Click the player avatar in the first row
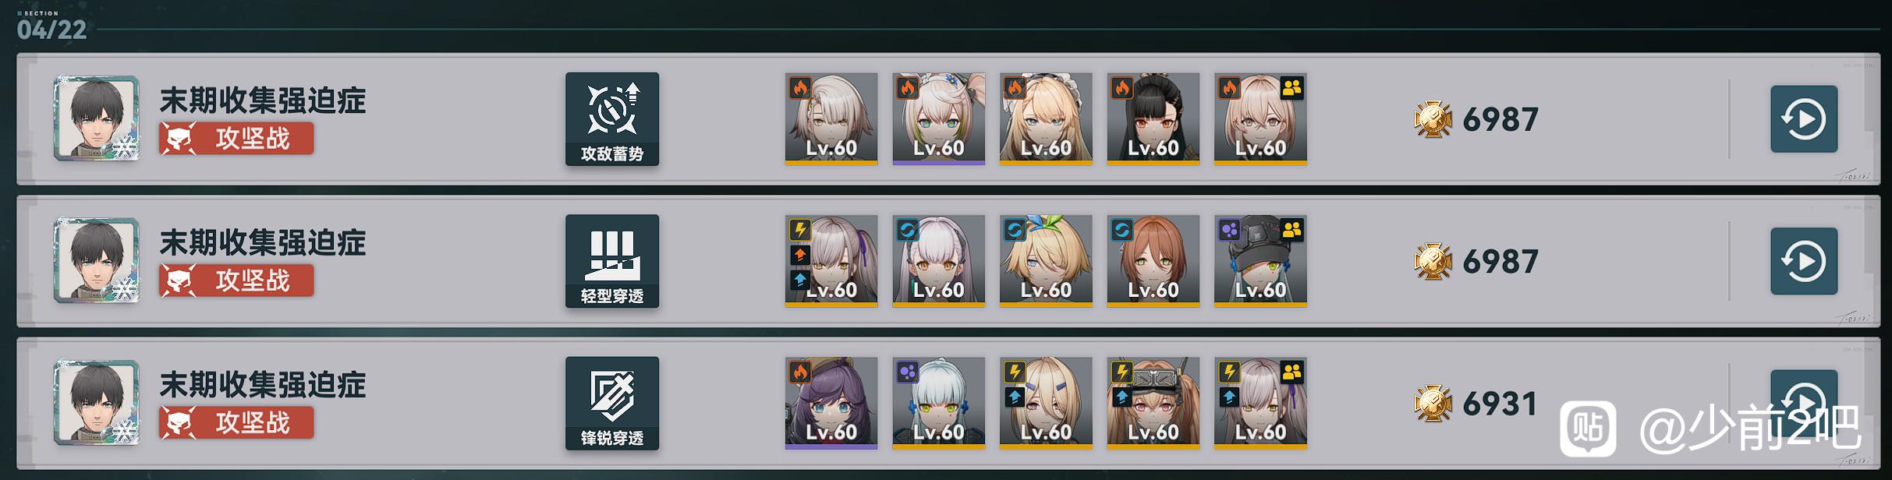 coord(97,118)
